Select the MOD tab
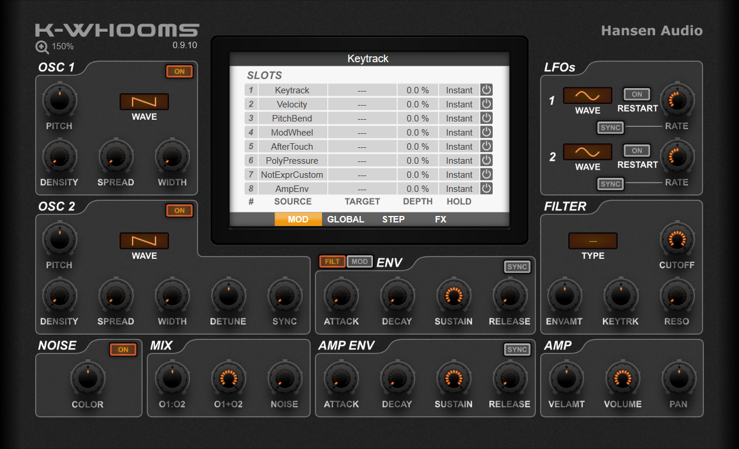Viewport: 739px width, 449px height. [x=298, y=219]
